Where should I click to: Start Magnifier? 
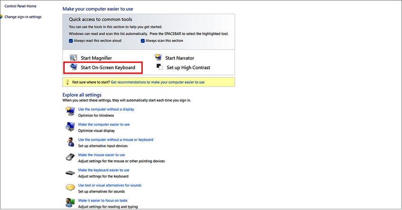pyautogui.click(x=96, y=58)
